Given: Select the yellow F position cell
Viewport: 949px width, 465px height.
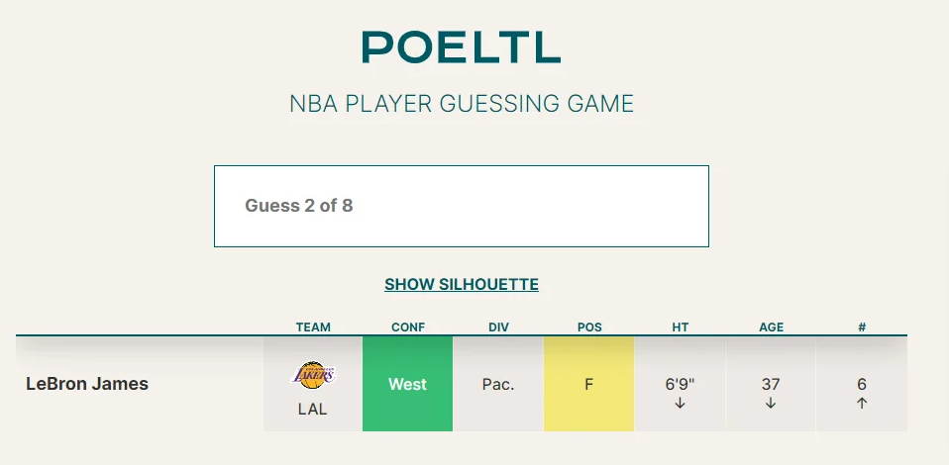Looking at the screenshot, I should 588,384.
